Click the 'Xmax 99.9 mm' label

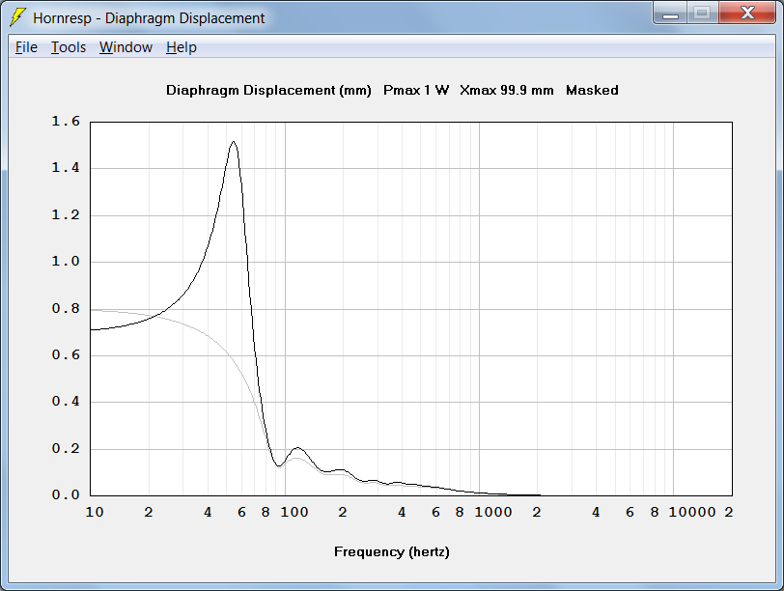507,91
